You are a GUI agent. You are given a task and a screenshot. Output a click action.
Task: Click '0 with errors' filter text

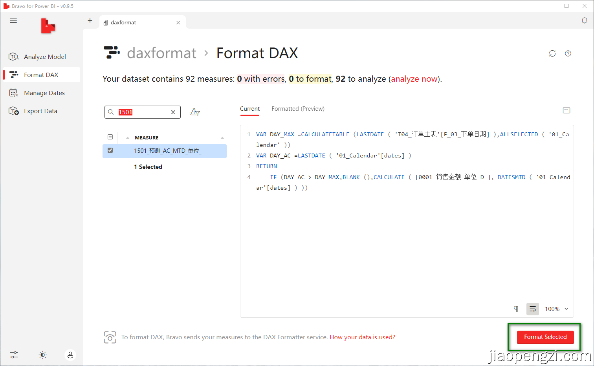click(261, 79)
